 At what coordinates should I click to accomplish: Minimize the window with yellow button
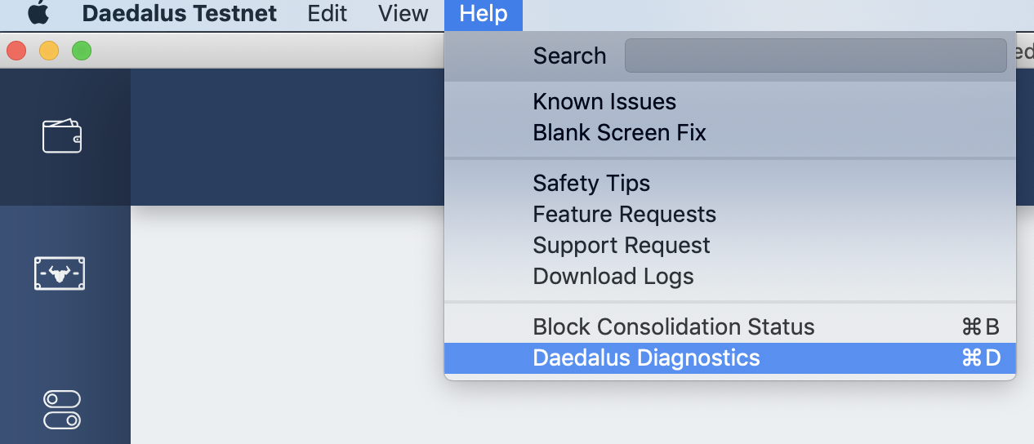click(49, 51)
